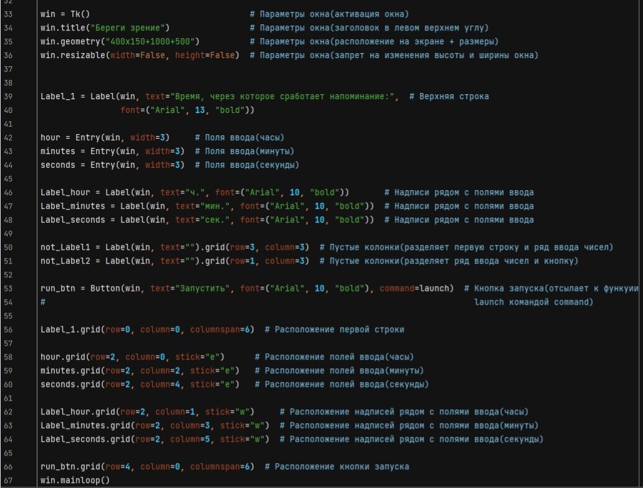
Task: Click 'Label_seconds.grid' on line 64
Action: 85,439
